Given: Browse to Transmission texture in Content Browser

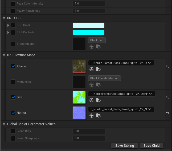Looking at the screenshot, I should pos(99,47).
